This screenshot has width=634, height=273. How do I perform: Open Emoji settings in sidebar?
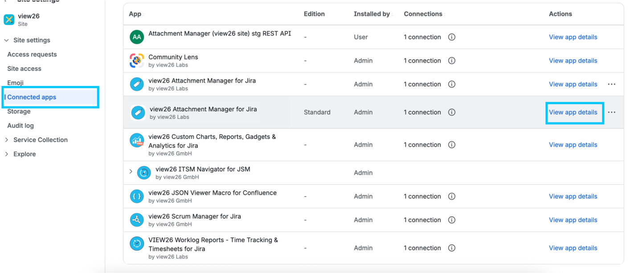15,83
